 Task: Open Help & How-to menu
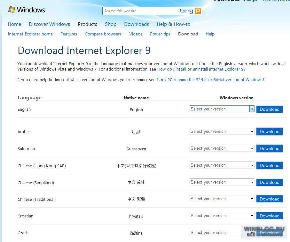click(174, 24)
